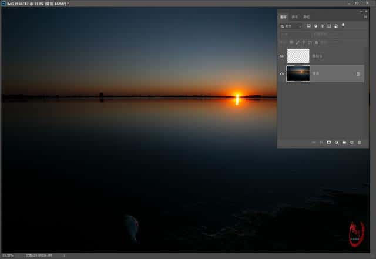
Task: Hide Layer 1 with its eye icon
Action: (x=282, y=56)
